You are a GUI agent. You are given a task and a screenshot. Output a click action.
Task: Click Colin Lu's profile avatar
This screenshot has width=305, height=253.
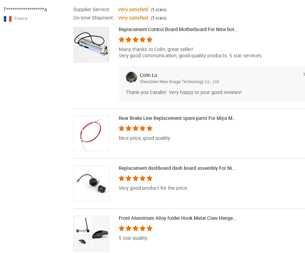coord(132,78)
